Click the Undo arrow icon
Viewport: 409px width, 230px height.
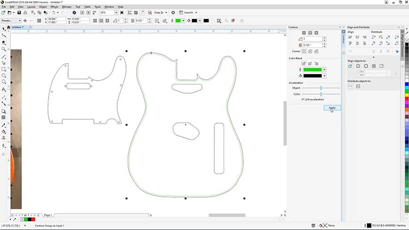tap(53, 13)
